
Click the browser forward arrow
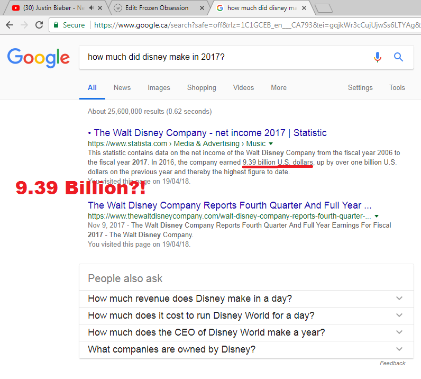[24, 25]
